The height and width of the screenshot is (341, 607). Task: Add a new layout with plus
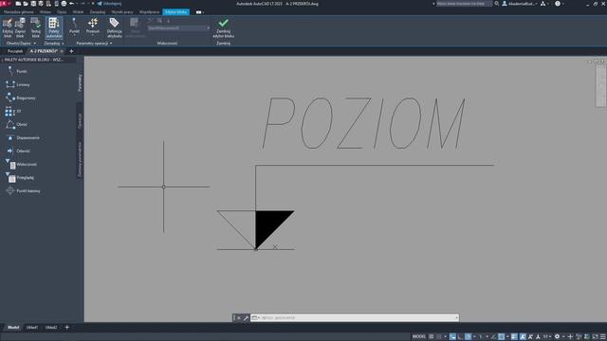coord(67,328)
